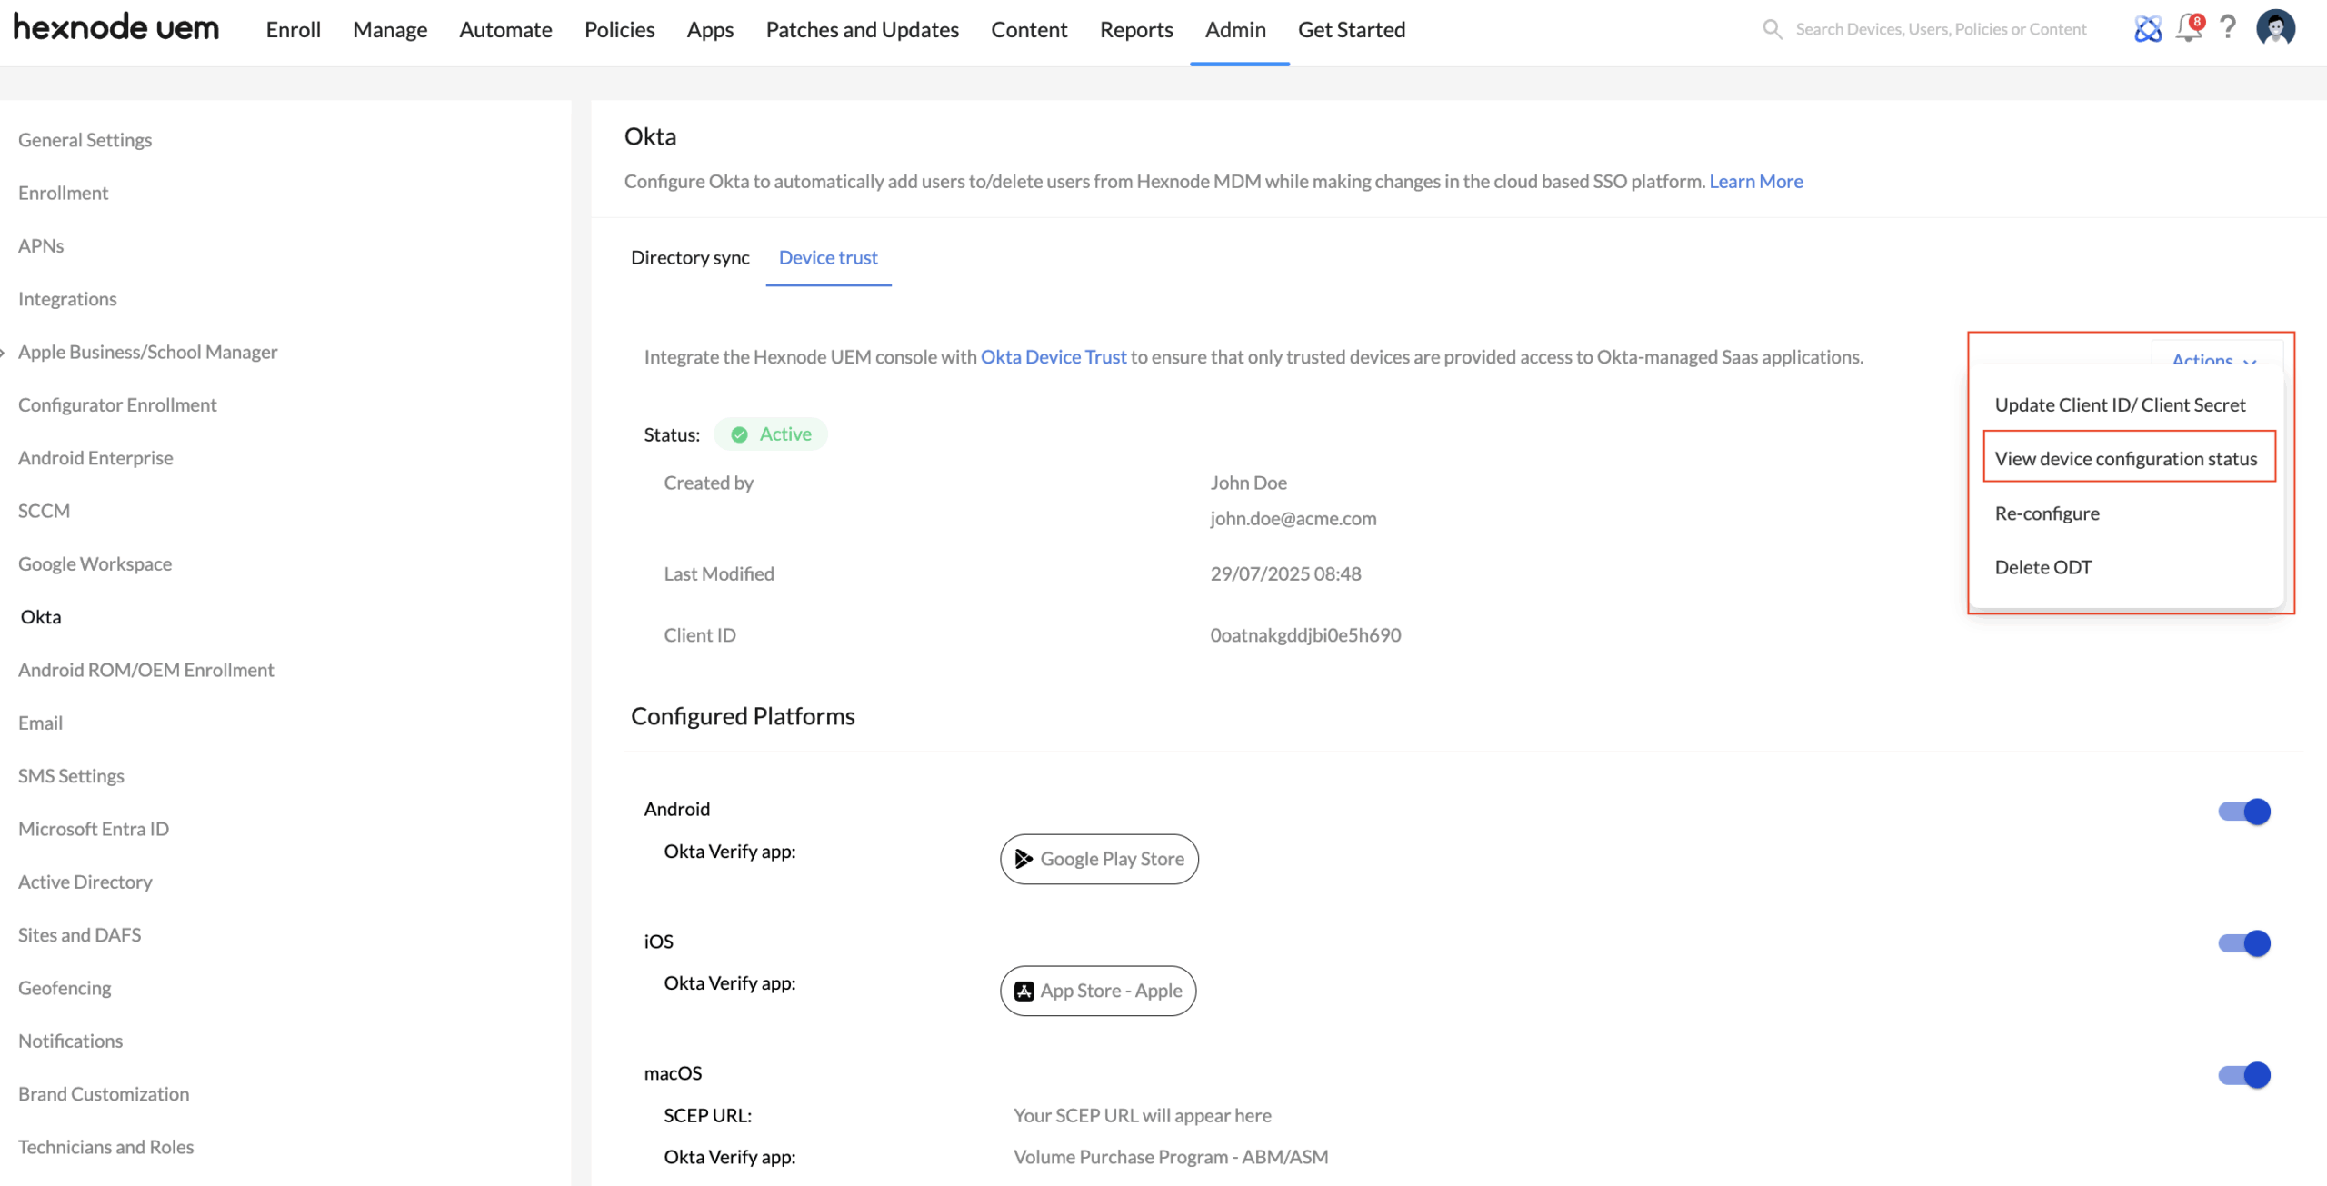Click the notifications bell icon
Image resolution: width=2327 pixels, height=1186 pixels.
[2188, 28]
